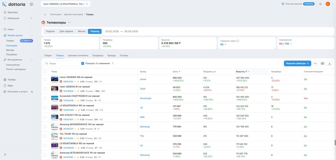Screen dimensions: 336x160
Task: Click Показать фильтры button
Action: [x=297, y=63]
